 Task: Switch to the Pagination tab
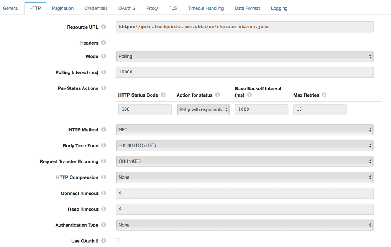pyautogui.click(x=63, y=8)
